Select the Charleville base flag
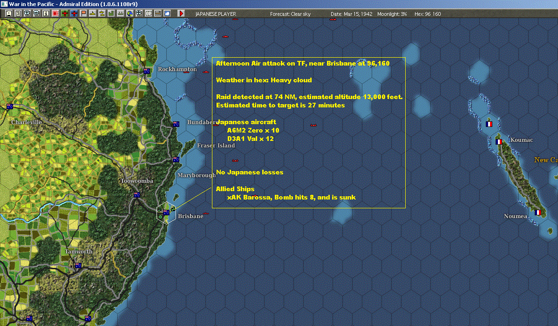 (x=10, y=106)
